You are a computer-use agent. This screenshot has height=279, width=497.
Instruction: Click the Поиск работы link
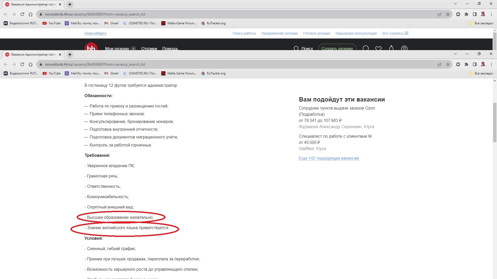(244, 33)
